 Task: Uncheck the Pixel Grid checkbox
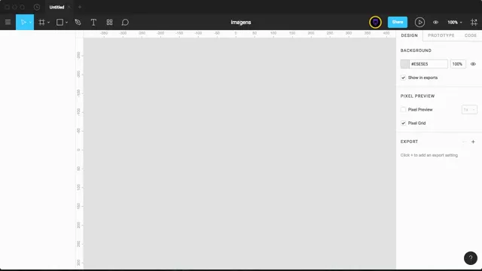pyautogui.click(x=403, y=123)
